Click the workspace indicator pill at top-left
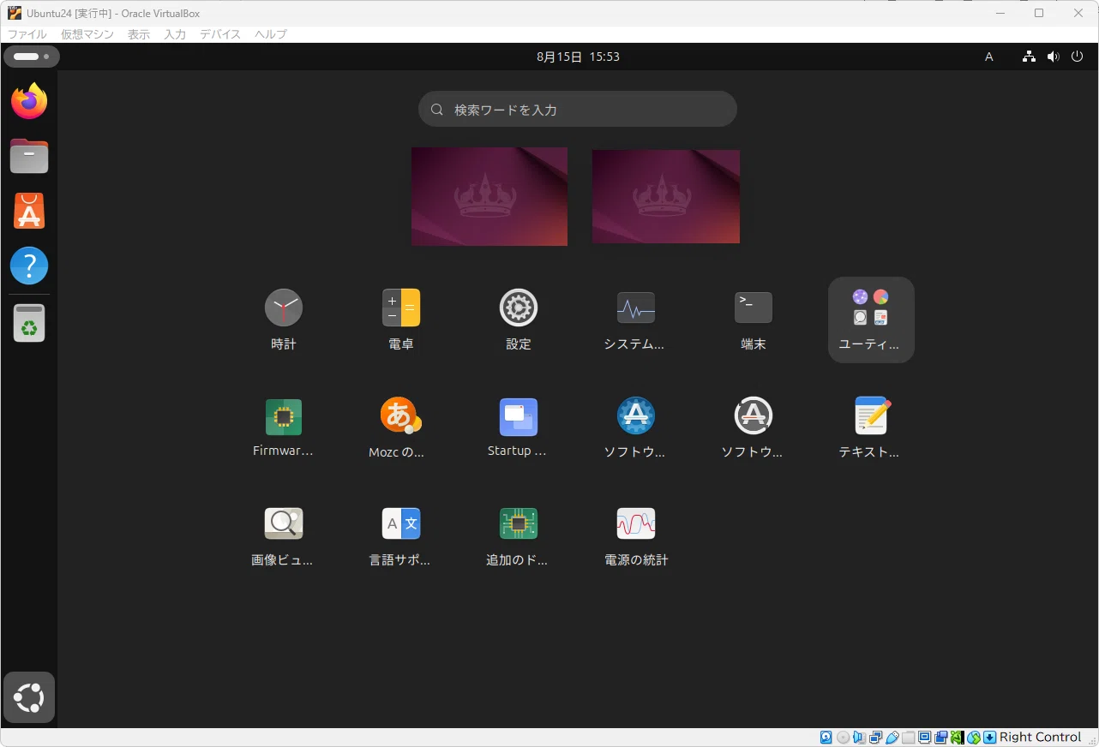The height and width of the screenshot is (747, 1099). coord(32,57)
